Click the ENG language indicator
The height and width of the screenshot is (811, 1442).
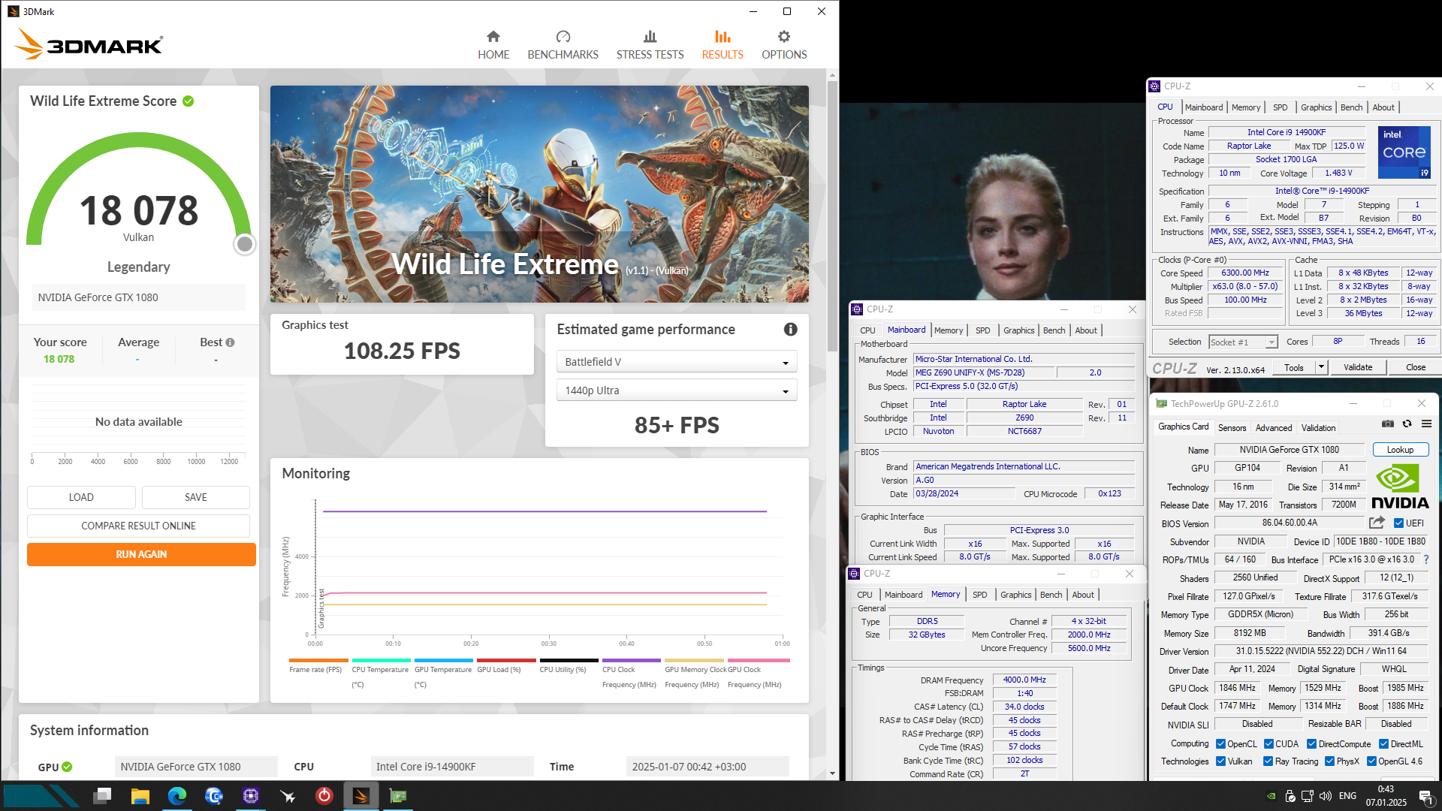tap(1348, 796)
